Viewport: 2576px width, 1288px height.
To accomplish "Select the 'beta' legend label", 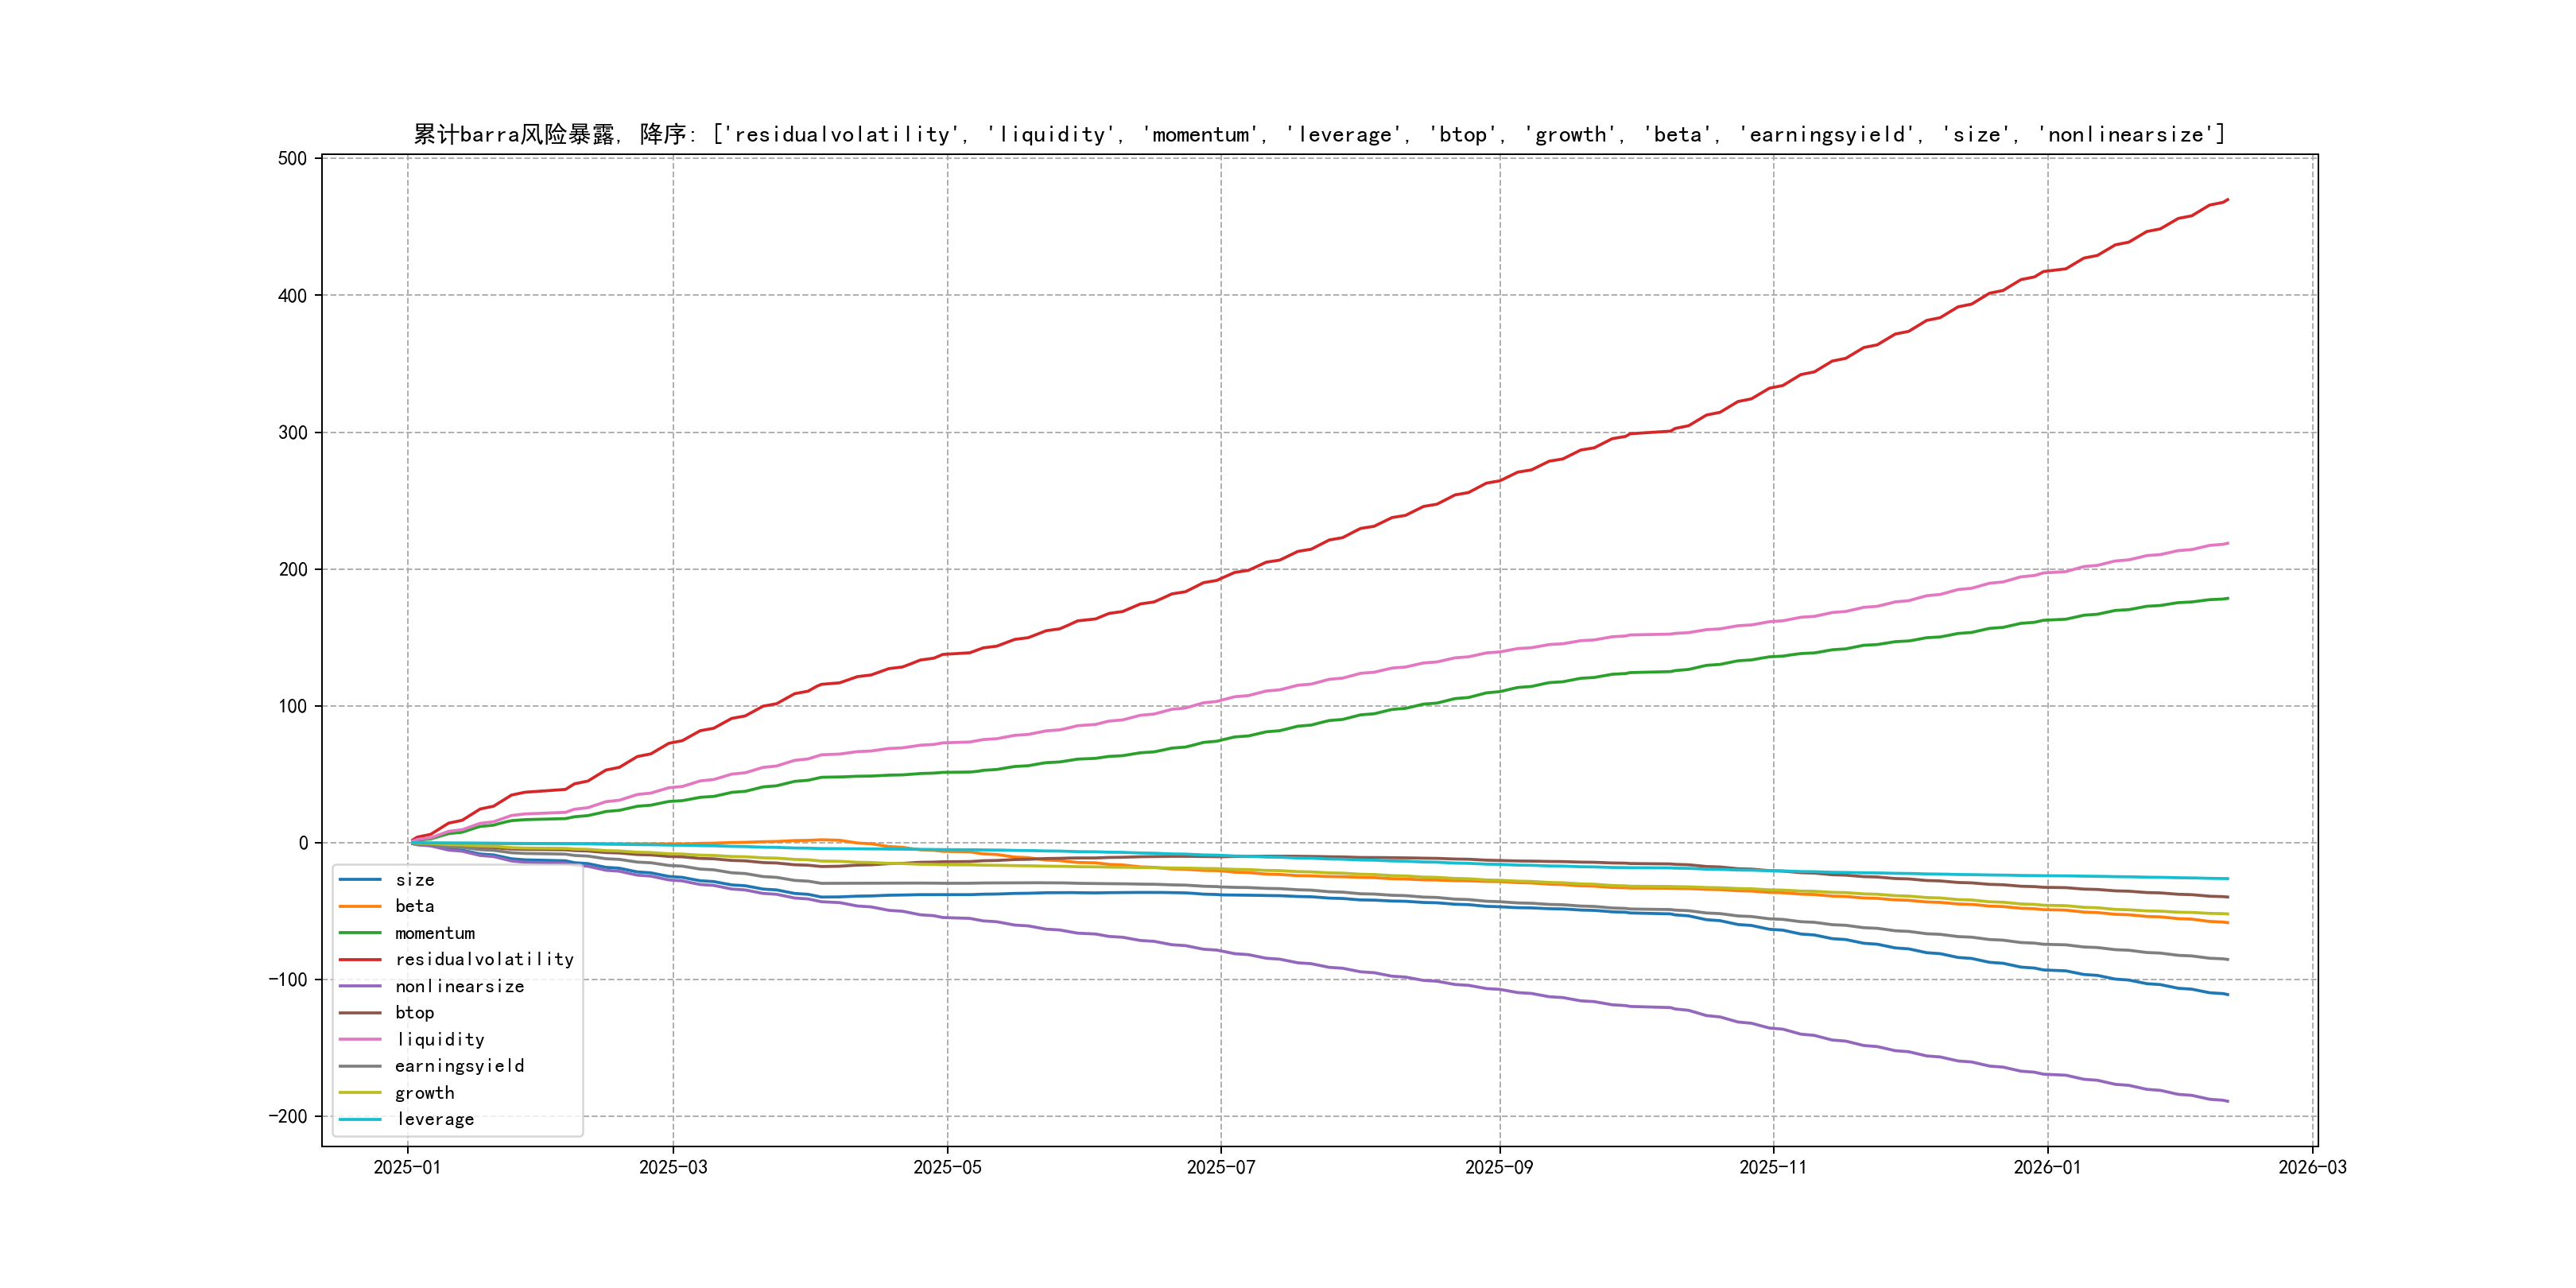I will [x=414, y=906].
